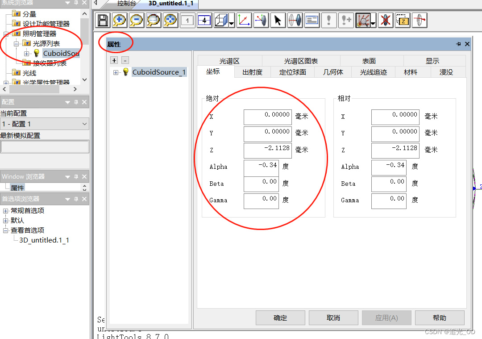Expand the CuboidSou node in system browser

click(x=26, y=54)
